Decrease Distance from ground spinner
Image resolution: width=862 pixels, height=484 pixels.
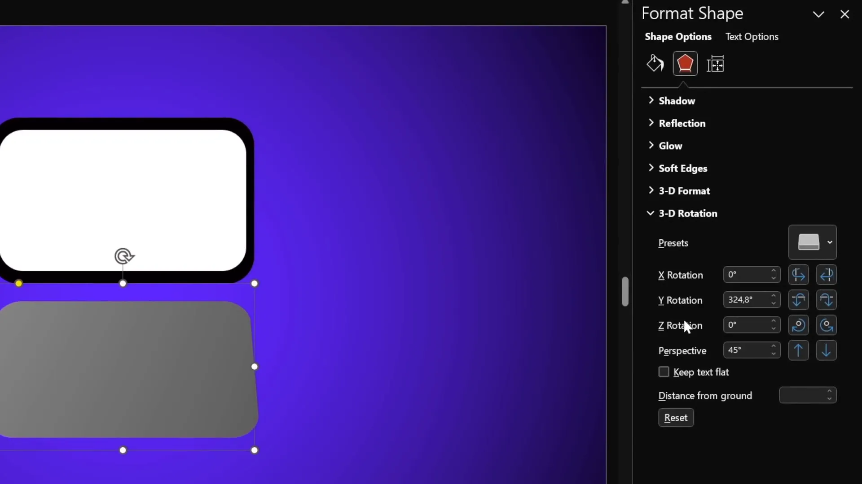click(829, 399)
